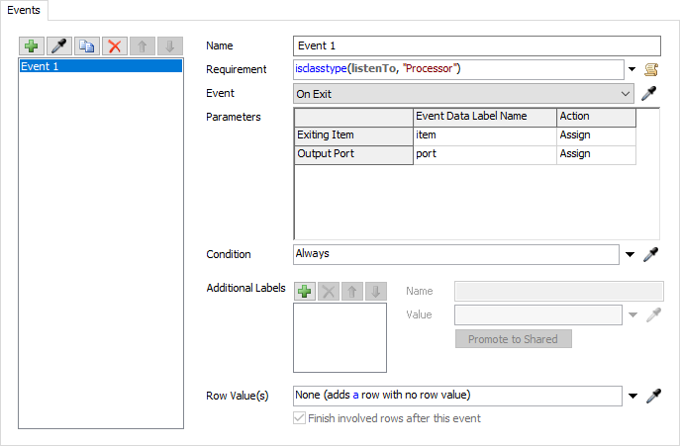Click the green plus add event button
680x446 pixels.
(33, 46)
